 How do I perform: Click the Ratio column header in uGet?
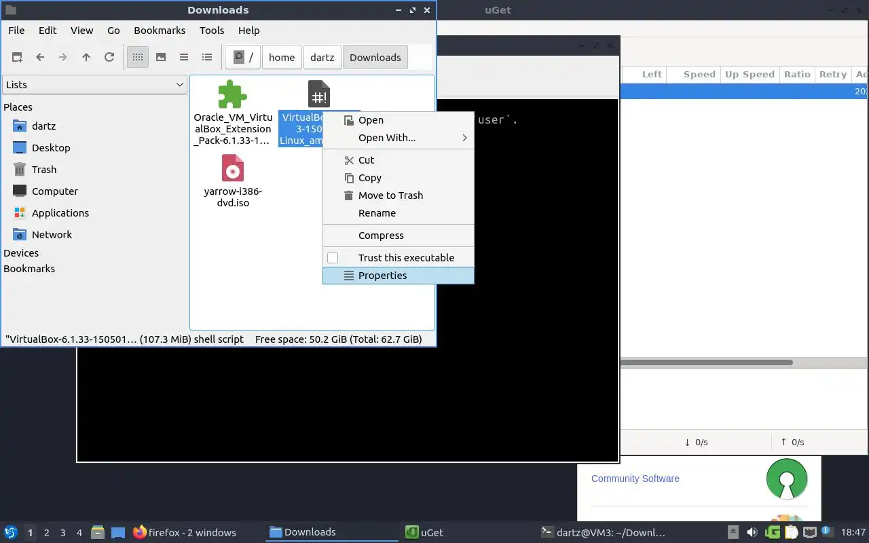(x=797, y=75)
